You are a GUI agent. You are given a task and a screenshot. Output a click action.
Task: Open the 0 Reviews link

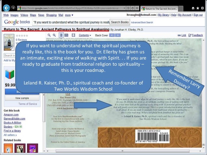click(21, 40)
